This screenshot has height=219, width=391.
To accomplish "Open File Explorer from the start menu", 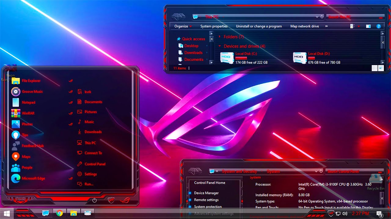I will pos(31,81).
